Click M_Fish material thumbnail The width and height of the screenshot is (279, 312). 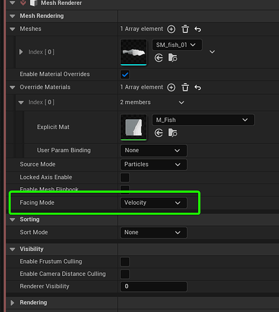click(x=133, y=127)
